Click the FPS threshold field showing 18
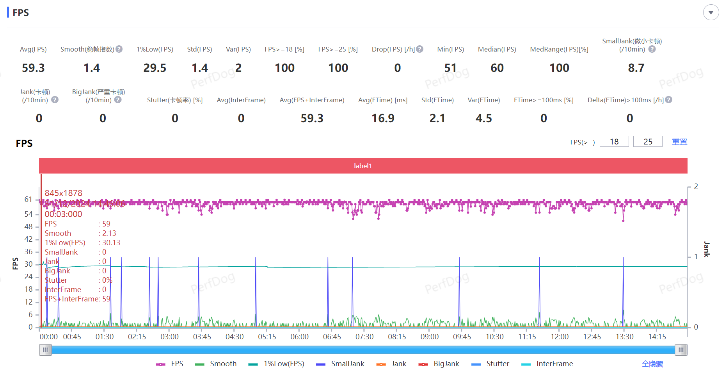This screenshot has height=369, width=725. (614, 142)
